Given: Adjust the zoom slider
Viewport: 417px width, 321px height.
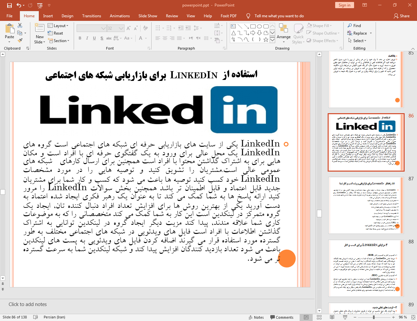Looking at the screenshot, I should [x=374, y=317].
